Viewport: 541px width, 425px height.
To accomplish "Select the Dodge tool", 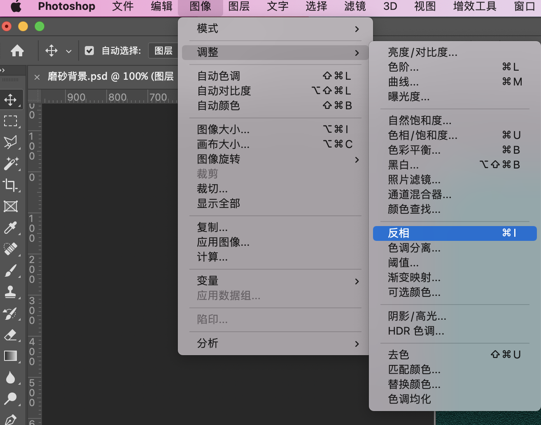I will click(11, 399).
